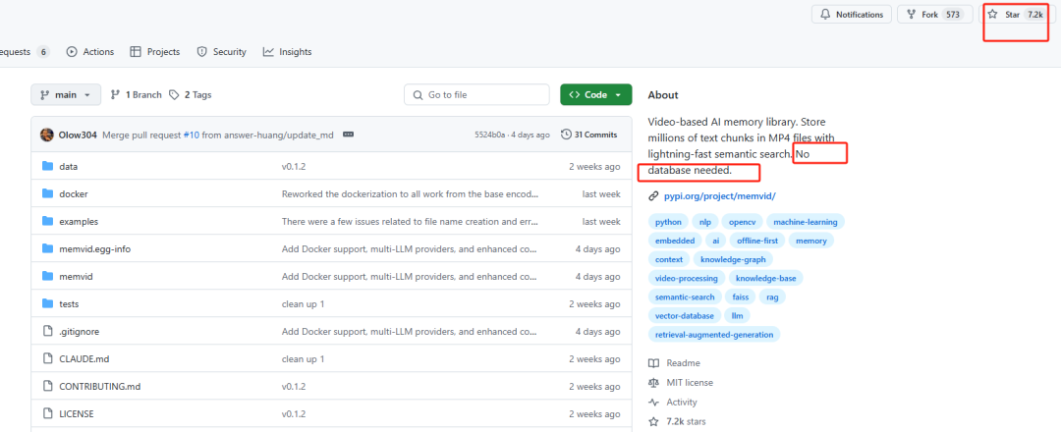Open the Actions tab
The image size is (1061, 432).
pyautogui.click(x=90, y=51)
